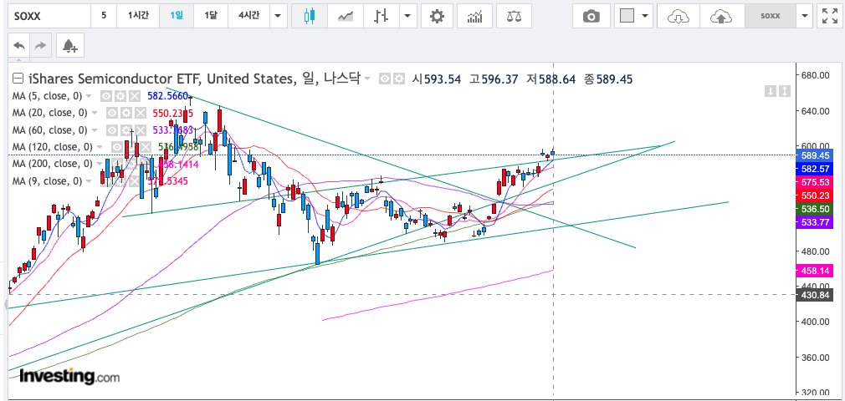845x401 pixels.
Task: Remove MA (60, close, 0) indicator
Action: point(140,129)
